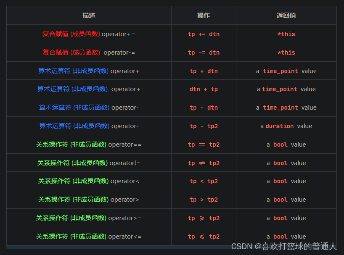Select the 操作 column header

[203, 16]
